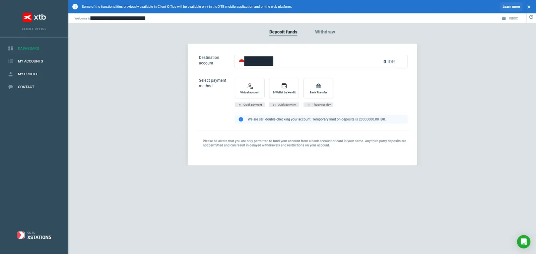
Task: Switch to the Withdraw tab
Action: (325, 32)
